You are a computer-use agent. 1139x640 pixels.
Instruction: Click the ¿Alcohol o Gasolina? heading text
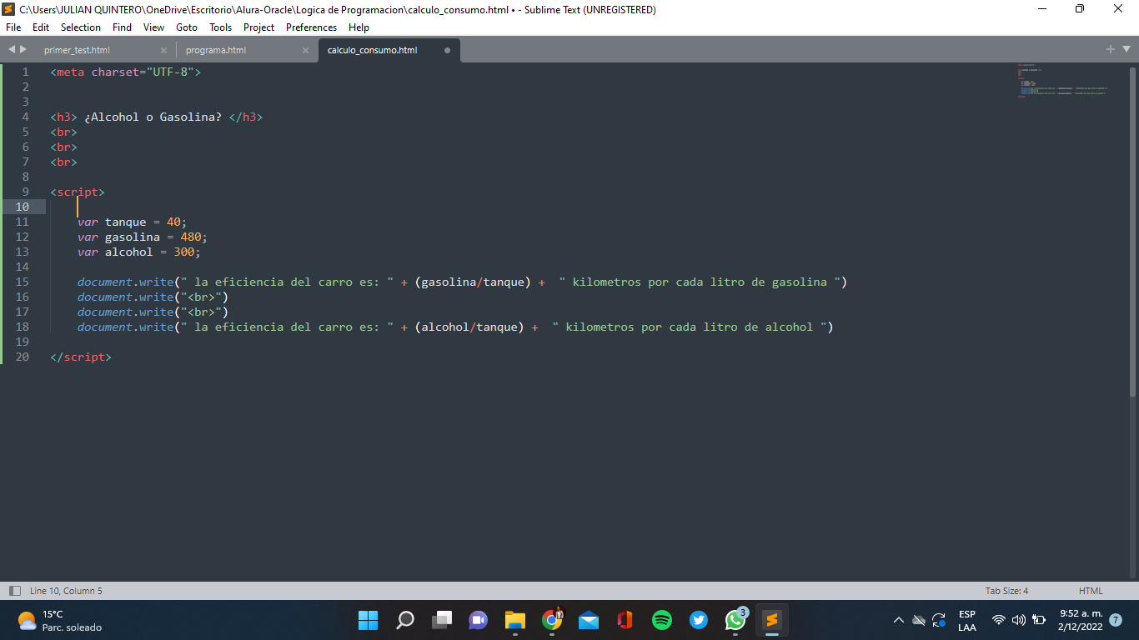click(x=153, y=117)
